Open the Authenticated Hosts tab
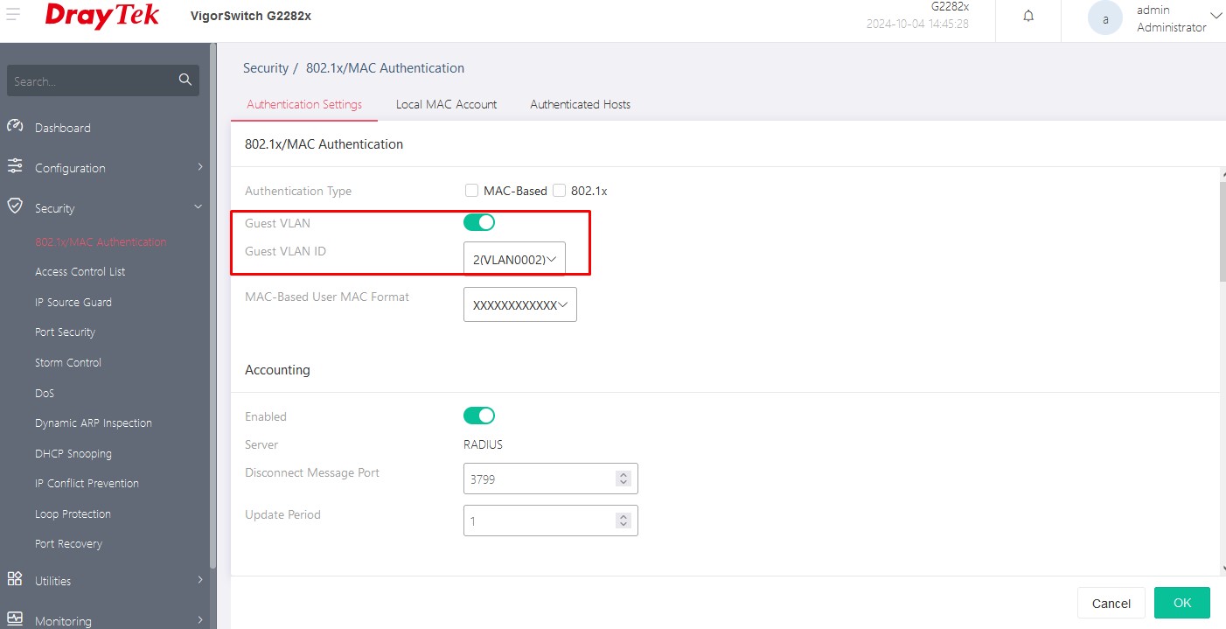Screen dimensions: 1226x629 point(580,104)
